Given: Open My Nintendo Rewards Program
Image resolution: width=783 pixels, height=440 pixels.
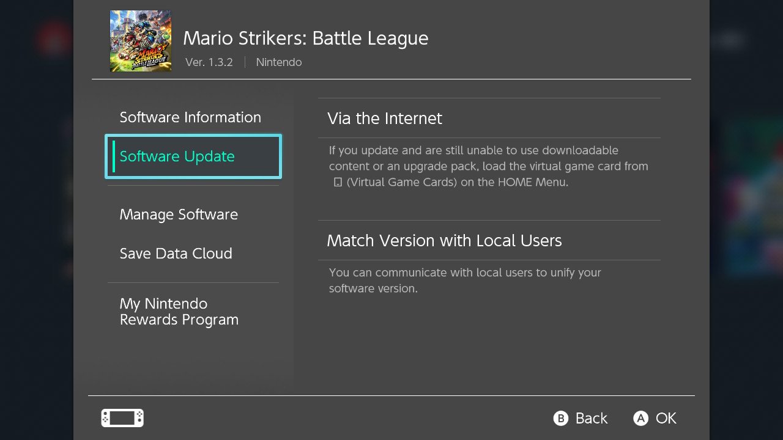Looking at the screenshot, I should (x=179, y=312).
